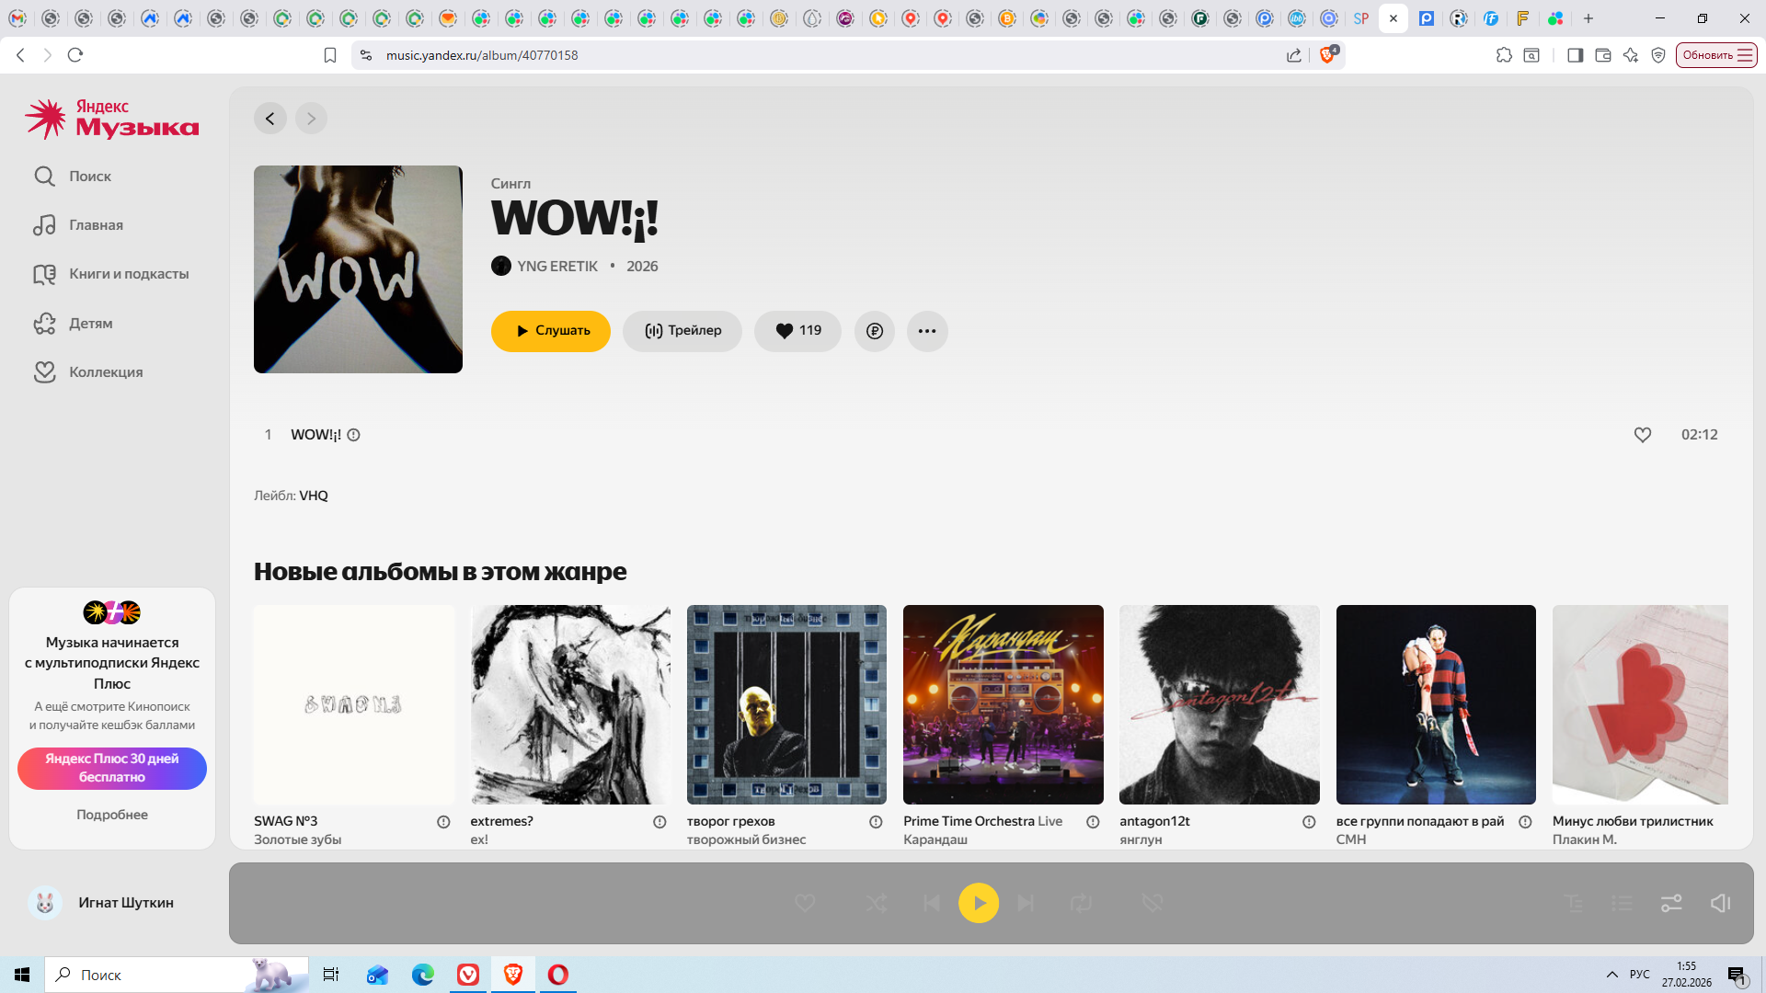Open the VHQ label link
This screenshot has height=993, width=1766.
click(314, 496)
